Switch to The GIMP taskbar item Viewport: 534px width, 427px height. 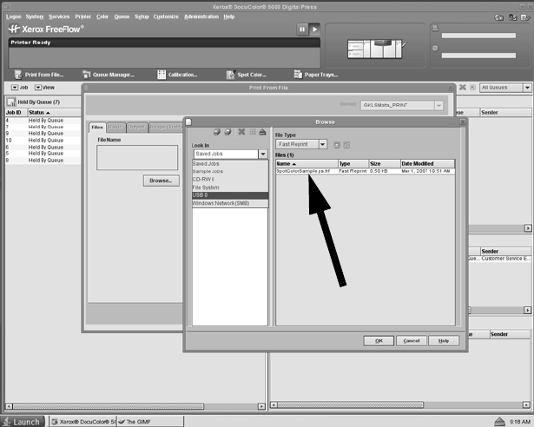click(150, 422)
